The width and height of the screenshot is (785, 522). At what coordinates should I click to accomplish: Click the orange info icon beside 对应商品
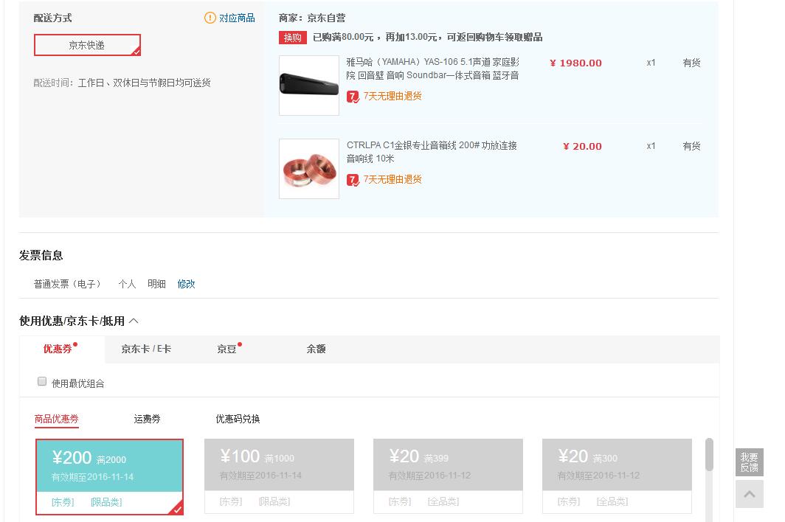point(210,18)
